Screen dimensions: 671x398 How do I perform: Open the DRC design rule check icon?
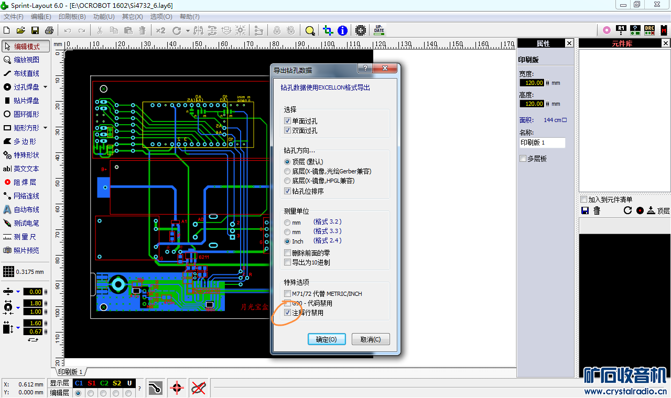[649, 30]
